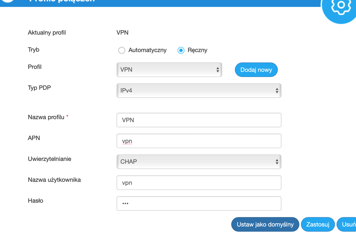Click the Hasło password field
This screenshot has height=240, width=356.
tap(199, 203)
